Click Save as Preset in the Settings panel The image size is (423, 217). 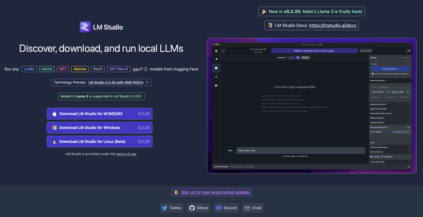tap(380, 92)
